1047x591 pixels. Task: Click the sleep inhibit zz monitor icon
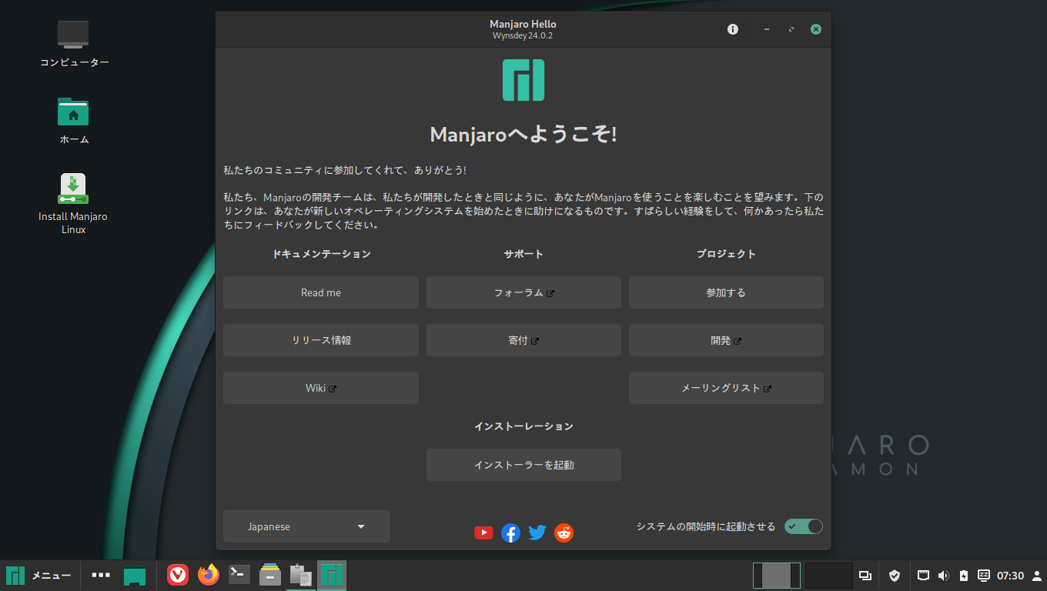pos(984,575)
